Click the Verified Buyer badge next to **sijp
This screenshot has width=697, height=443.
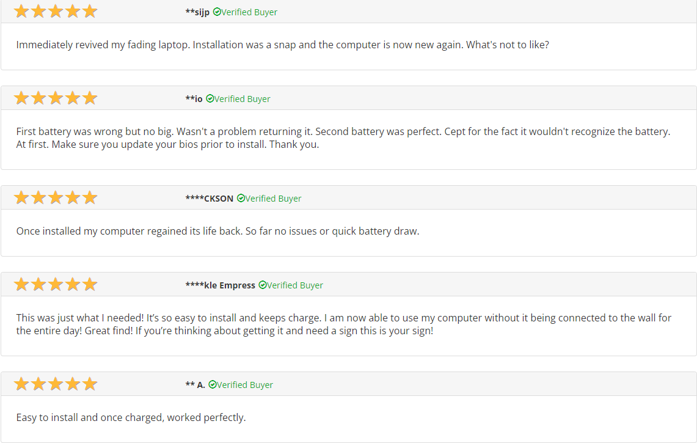coord(245,12)
